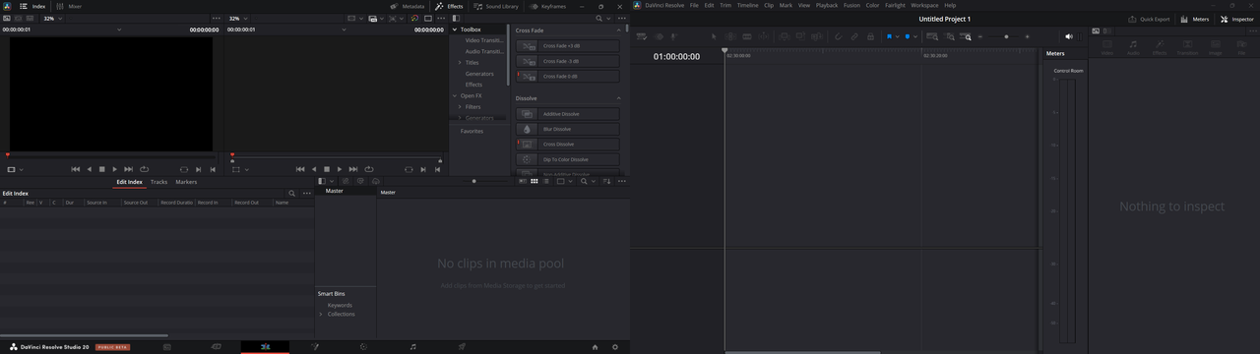The width and height of the screenshot is (1260, 354).
Task: Open the Cut page from the bottom bar
Action: [x=216, y=346]
